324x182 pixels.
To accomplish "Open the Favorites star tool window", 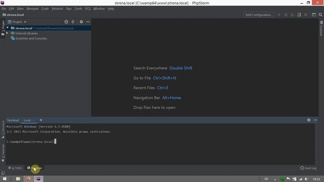I will click(x=3, y=153).
